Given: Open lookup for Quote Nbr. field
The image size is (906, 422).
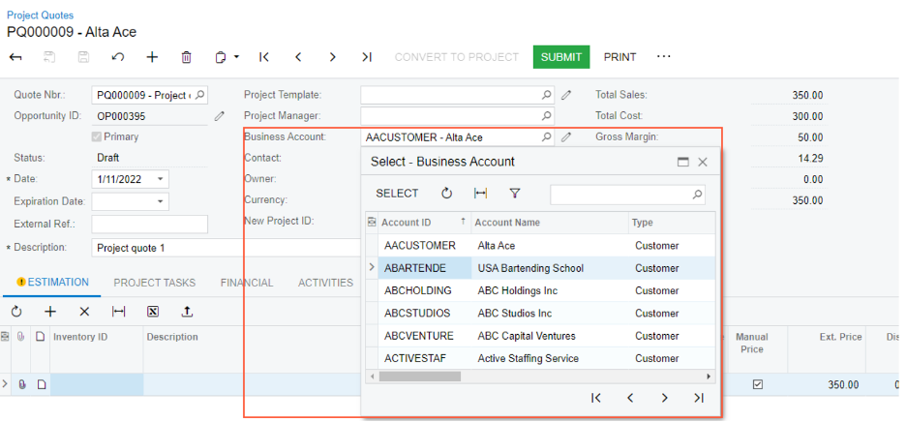Looking at the screenshot, I should [x=199, y=96].
